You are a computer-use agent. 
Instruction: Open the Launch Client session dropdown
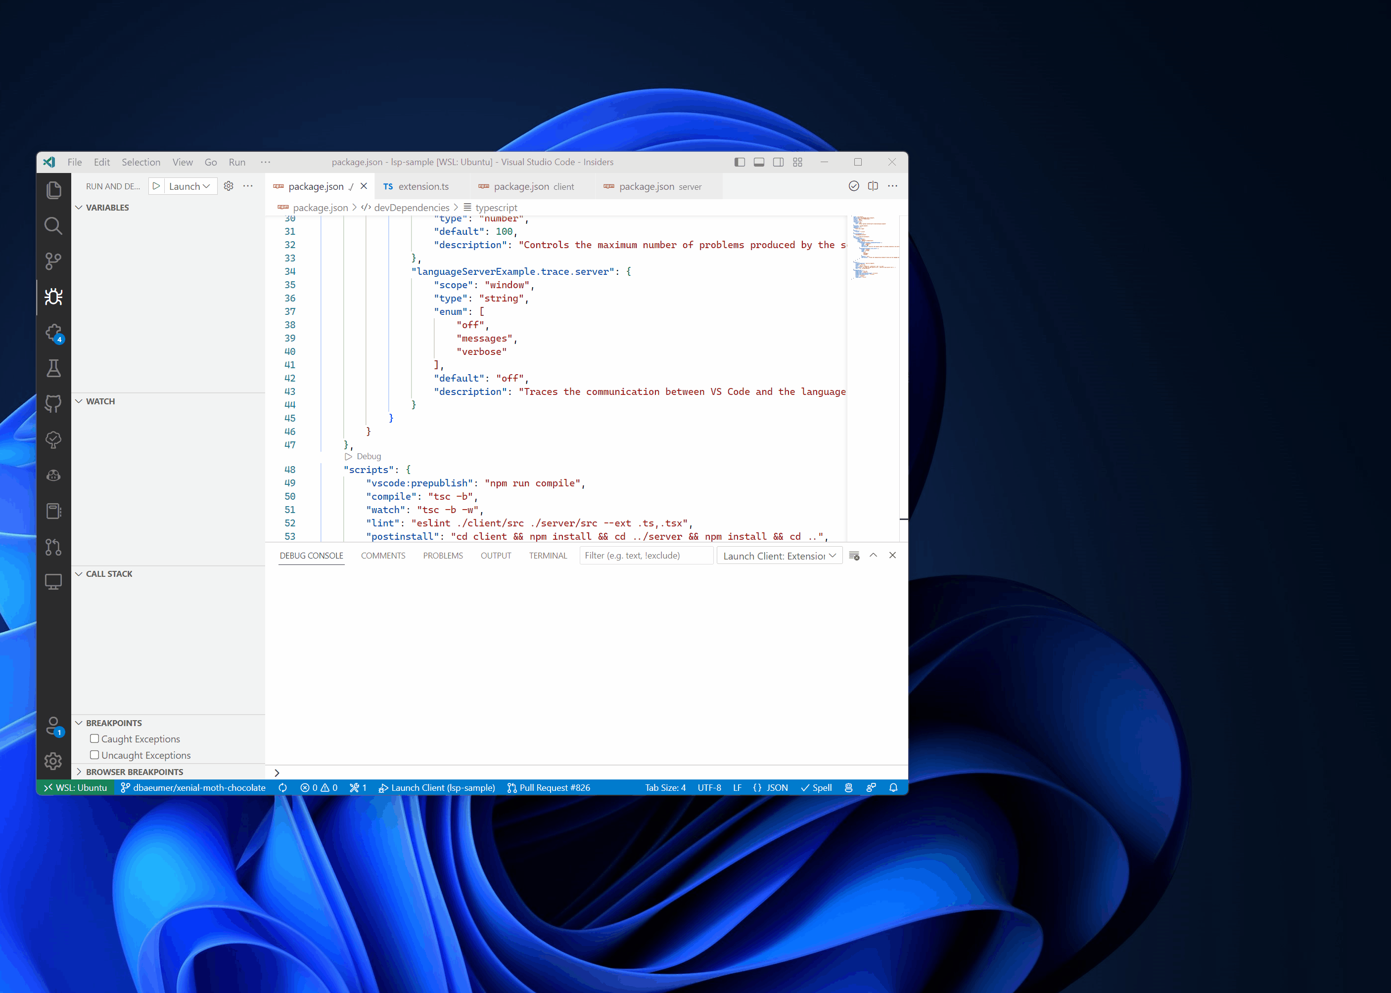pyautogui.click(x=779, y=556)
